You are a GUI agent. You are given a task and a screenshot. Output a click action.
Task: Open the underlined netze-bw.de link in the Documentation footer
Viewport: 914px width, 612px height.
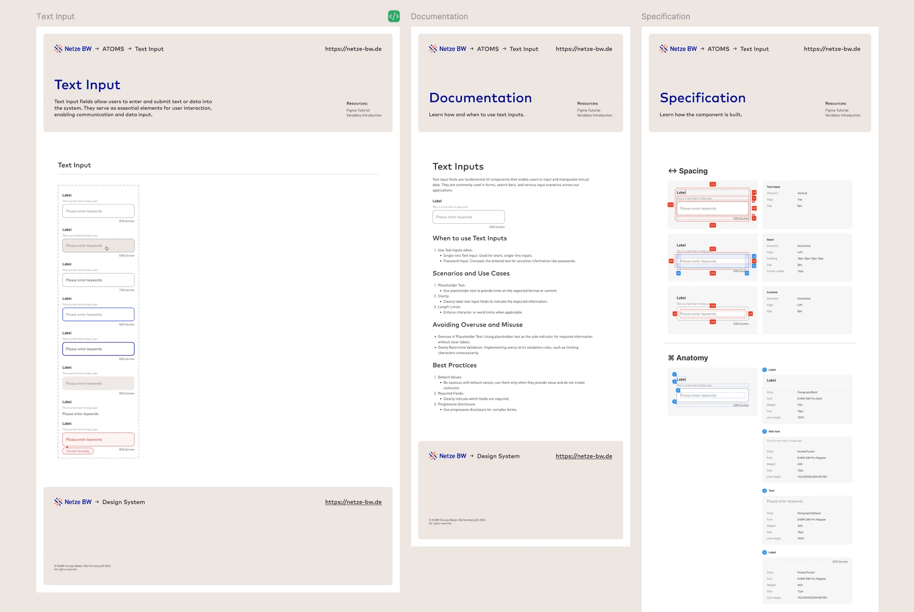584,456
